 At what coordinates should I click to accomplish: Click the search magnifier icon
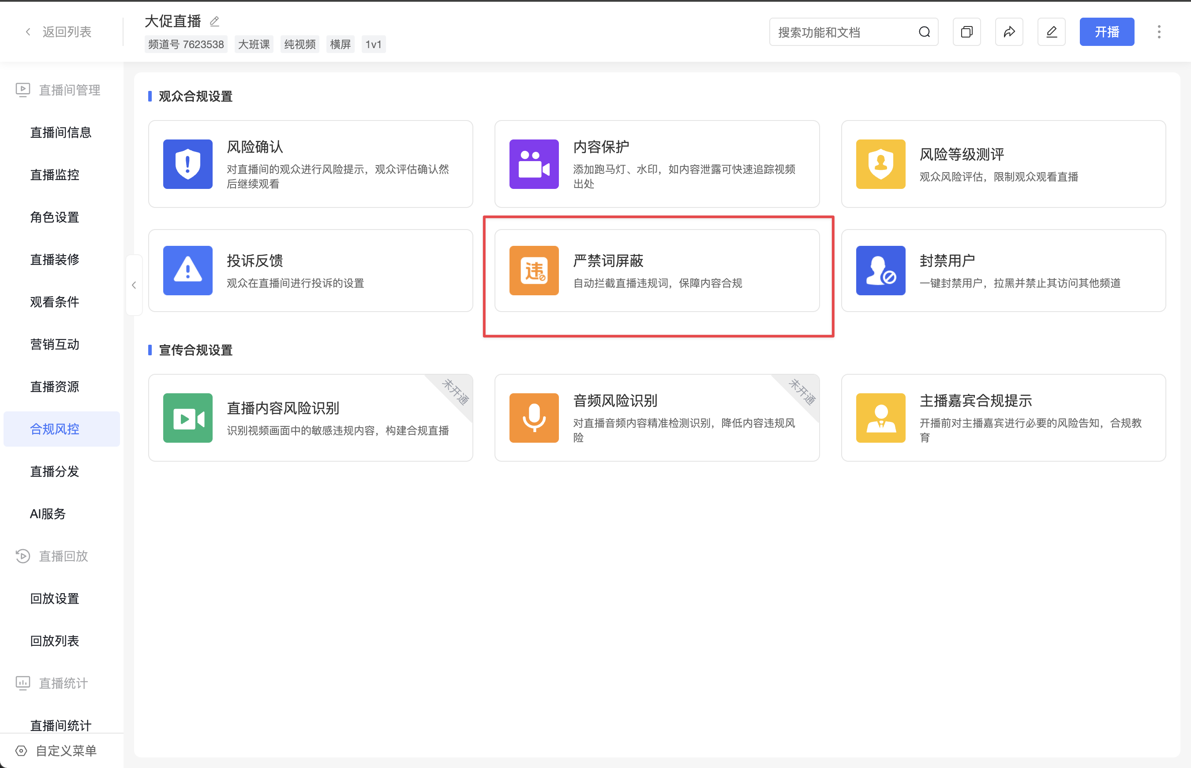pos(925,32)
